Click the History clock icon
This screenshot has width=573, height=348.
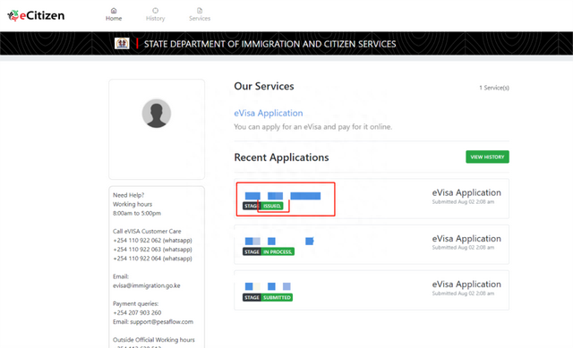tap(155, 11)
